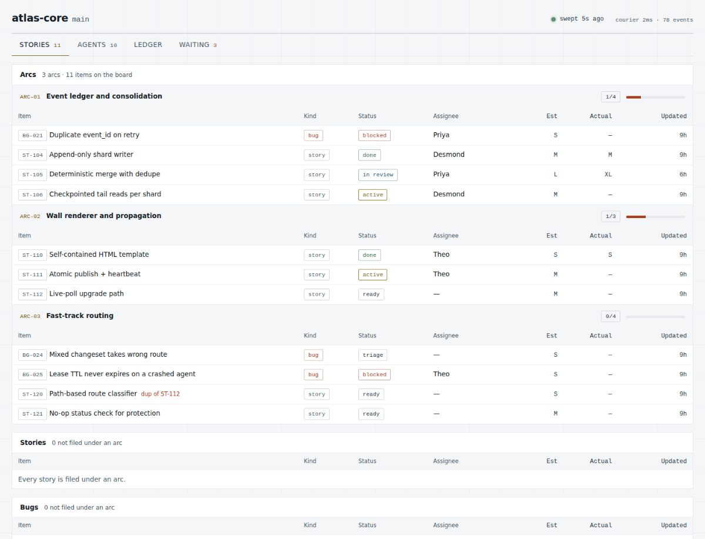The image size is (705, 539).
Task: Click the triage status badge
Action: click(x=372, y=355)
